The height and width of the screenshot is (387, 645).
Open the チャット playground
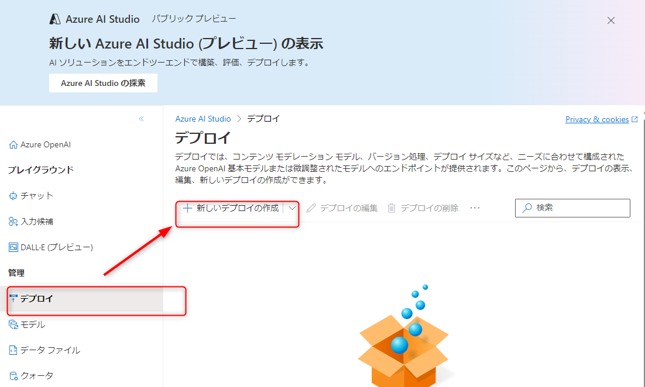point(31,196)
